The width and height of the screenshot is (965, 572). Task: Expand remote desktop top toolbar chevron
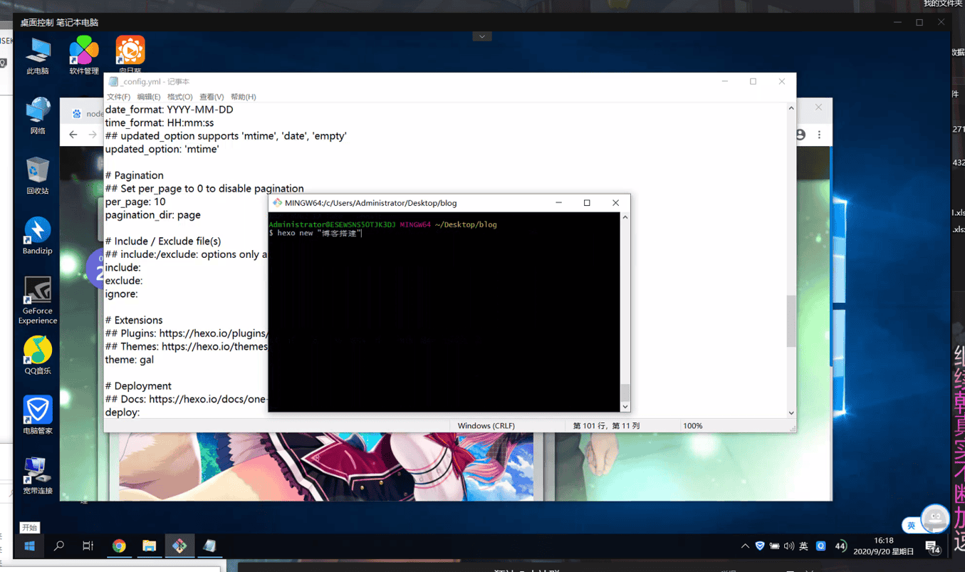482,36
